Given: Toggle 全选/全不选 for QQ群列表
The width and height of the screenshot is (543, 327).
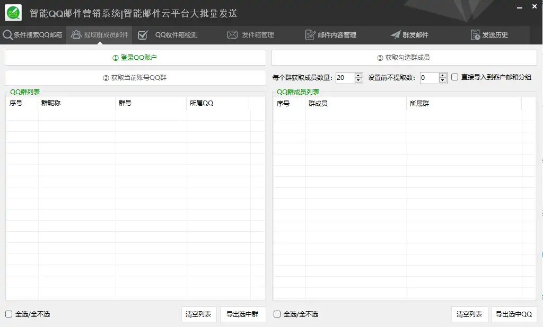Looking at the screenshot, I should tap(8, 314).
